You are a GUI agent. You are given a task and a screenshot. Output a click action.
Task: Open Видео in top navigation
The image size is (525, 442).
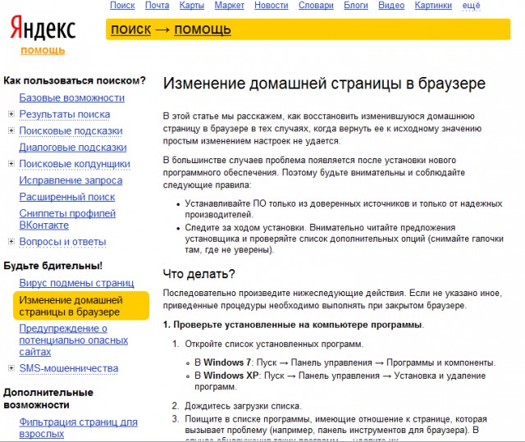391,6
